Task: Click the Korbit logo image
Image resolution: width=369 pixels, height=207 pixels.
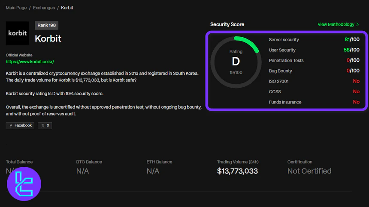Action: [17, 33]
